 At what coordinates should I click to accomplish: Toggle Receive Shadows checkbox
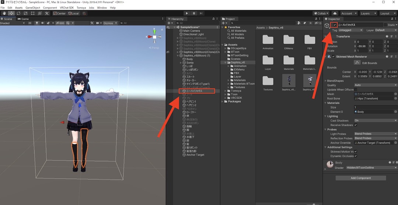point(356,125)
